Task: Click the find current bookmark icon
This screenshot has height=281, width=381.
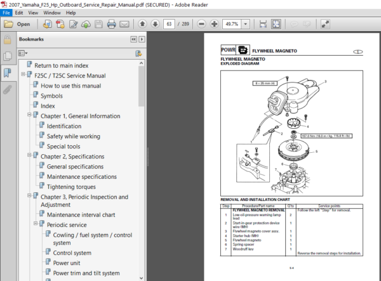Action: 138,53
